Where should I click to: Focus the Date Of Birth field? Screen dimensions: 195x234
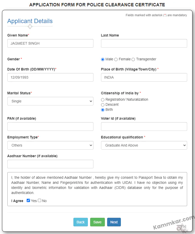(50, 77)
